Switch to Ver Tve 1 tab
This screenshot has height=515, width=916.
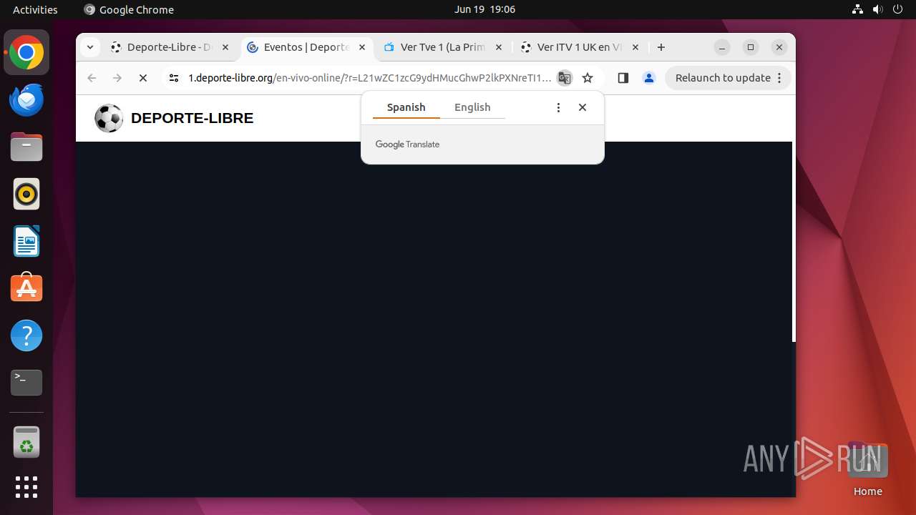point(443,47)
